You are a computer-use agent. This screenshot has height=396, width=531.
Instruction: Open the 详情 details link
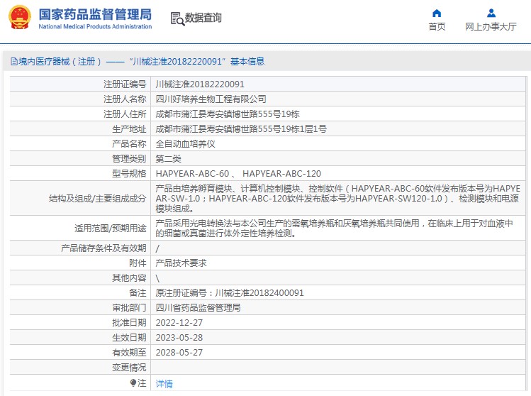[164, 384]
